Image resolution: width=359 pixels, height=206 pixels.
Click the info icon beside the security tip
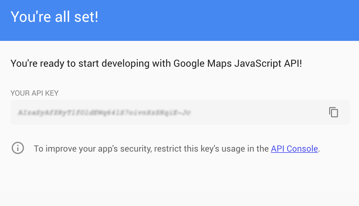pyautogui.click(x=18, y=148)
